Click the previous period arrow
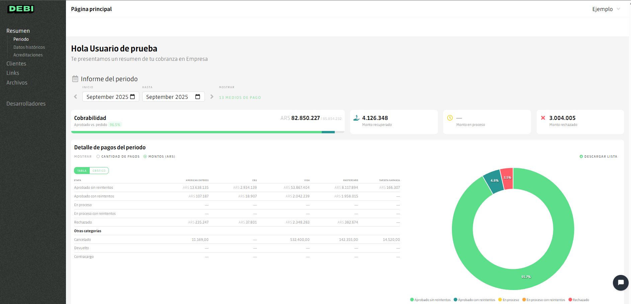Viewport: 631px width, 304px height. click(x=76, y=97)
